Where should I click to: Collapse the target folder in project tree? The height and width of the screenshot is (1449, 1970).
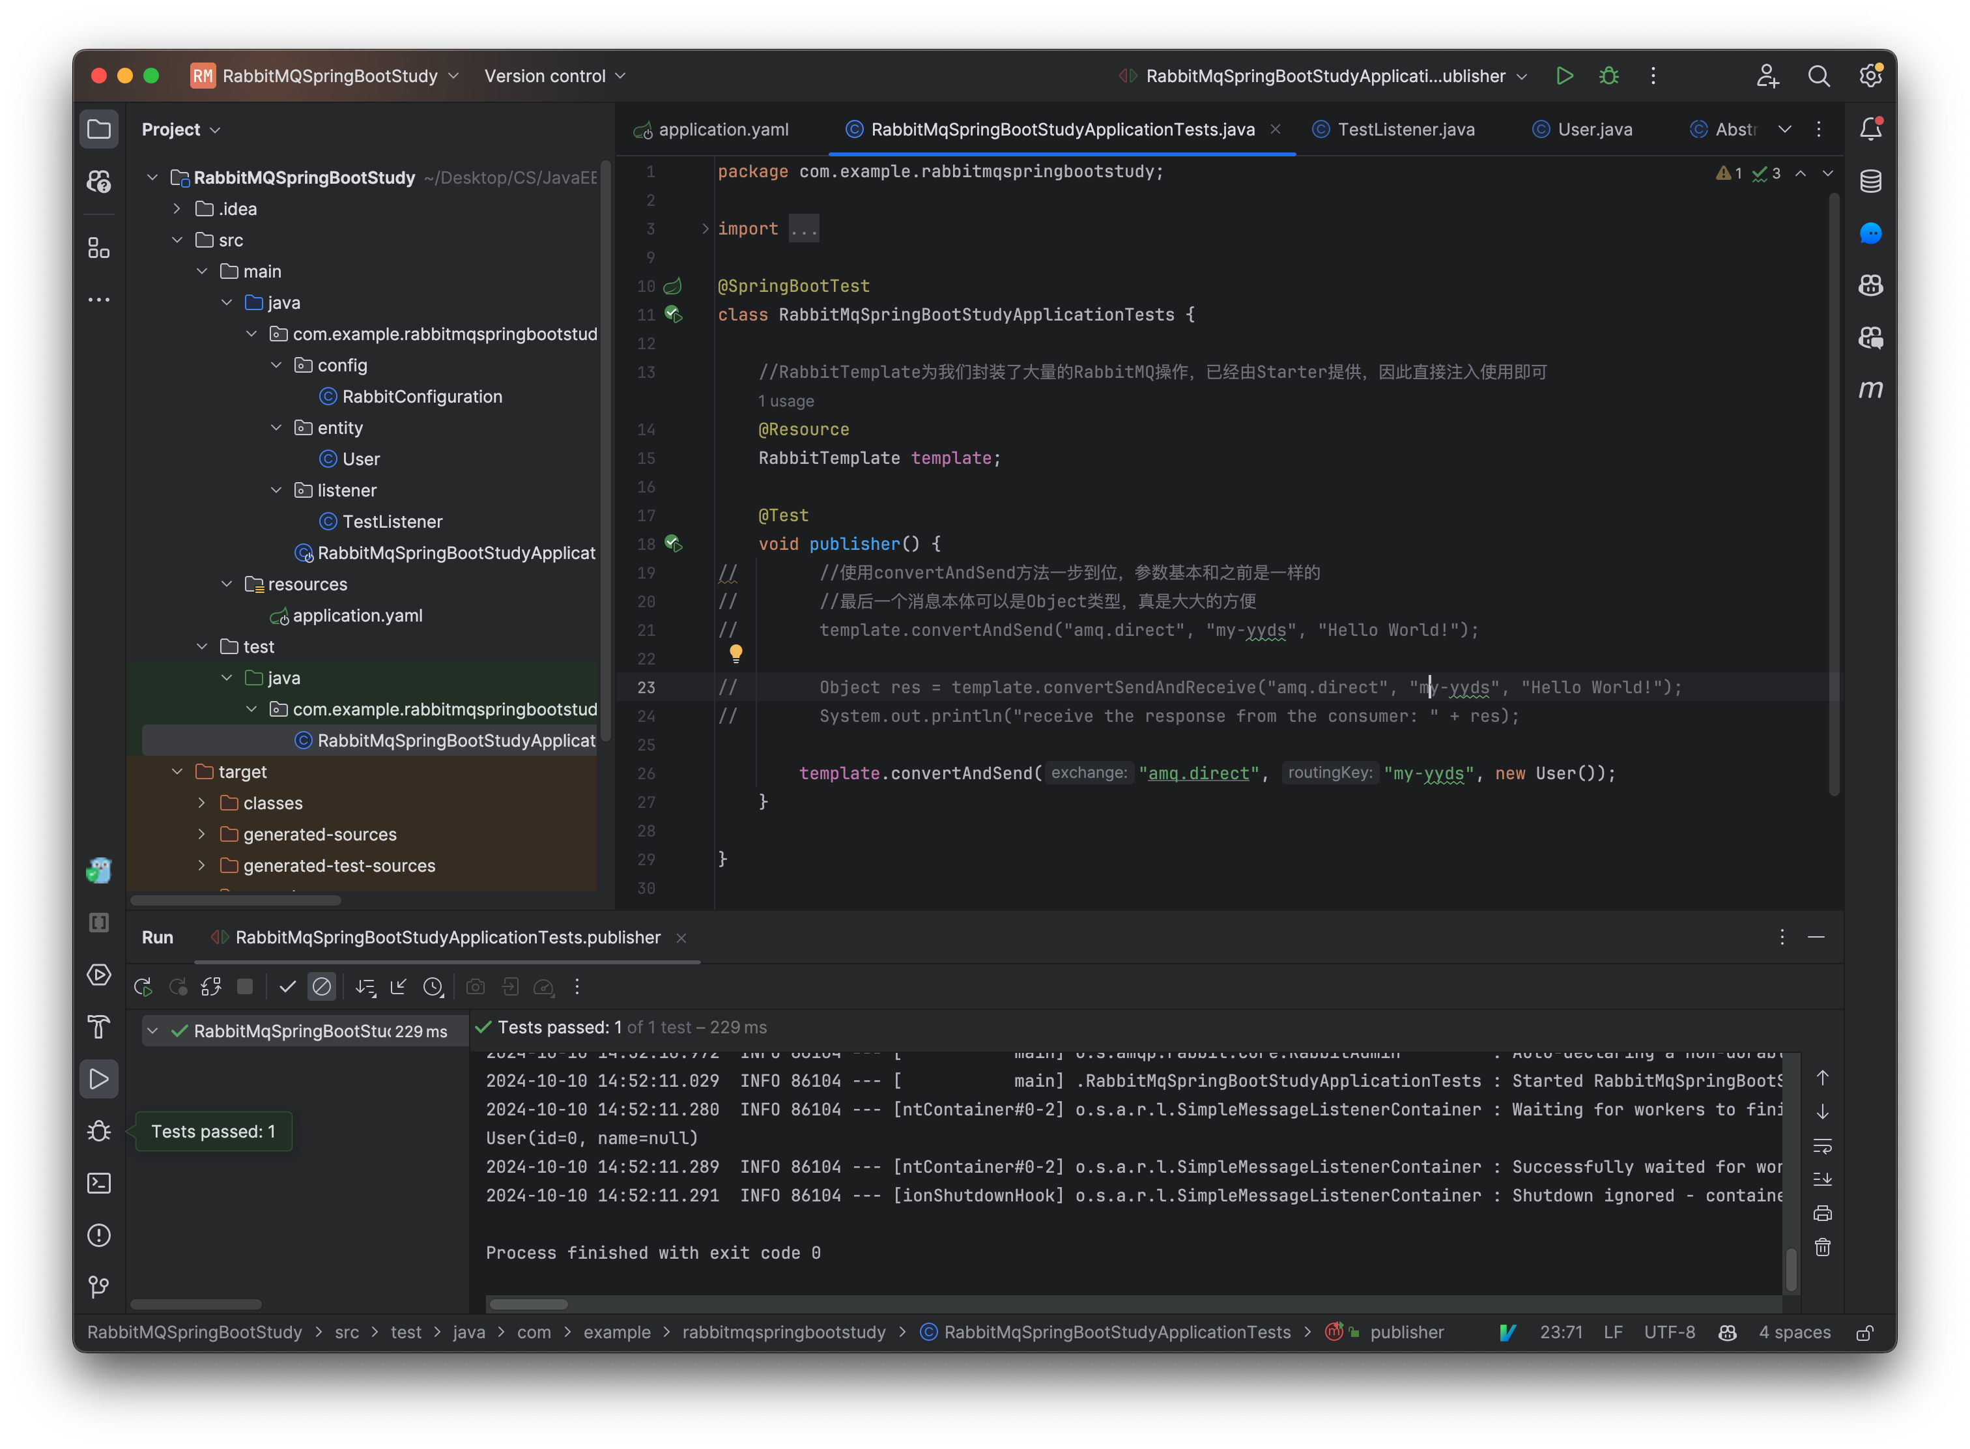[177, 772]
